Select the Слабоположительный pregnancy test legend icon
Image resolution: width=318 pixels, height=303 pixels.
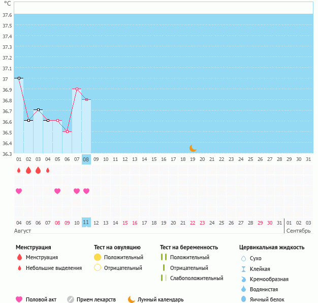(x=163, y=278)
